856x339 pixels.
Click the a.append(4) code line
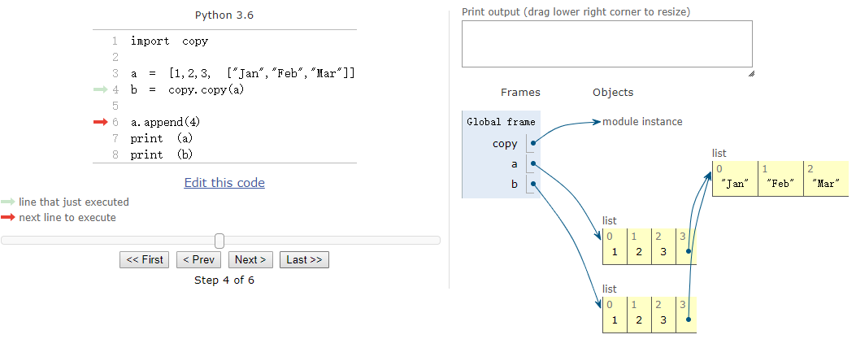coord(165,122)
